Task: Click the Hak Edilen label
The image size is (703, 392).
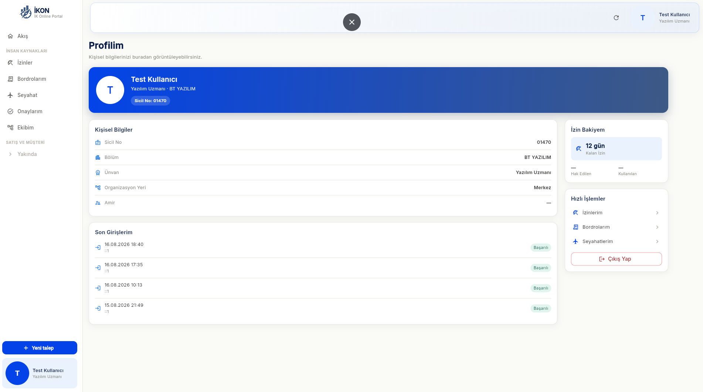Action: tap(581, 174)
